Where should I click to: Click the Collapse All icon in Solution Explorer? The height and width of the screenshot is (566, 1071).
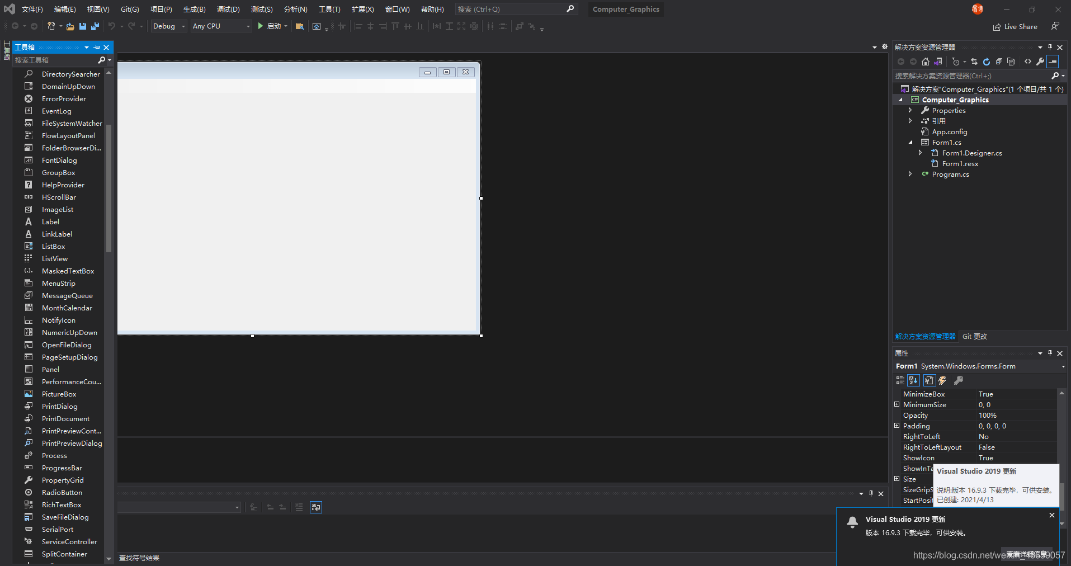tap(999, 62)
